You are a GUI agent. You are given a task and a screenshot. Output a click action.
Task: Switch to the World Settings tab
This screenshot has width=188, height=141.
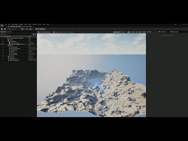(174, 32)
